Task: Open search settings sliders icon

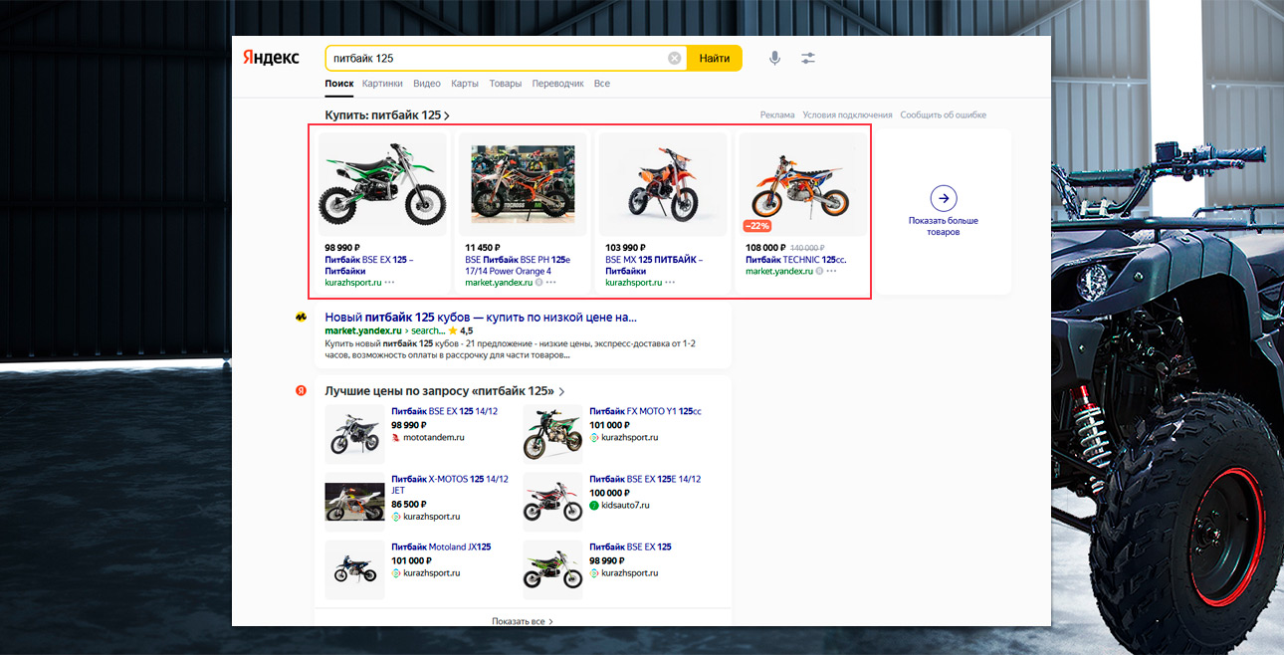Action: (x=808, y=59)
